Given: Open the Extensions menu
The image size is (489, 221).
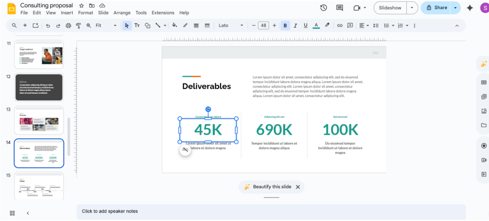Looking at the screenshot, I should click(163, 13).
